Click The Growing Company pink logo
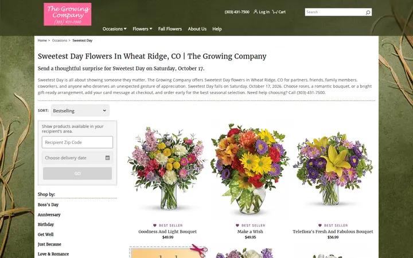Viewport: 413px width, 258px height. (x=68, y=14)
